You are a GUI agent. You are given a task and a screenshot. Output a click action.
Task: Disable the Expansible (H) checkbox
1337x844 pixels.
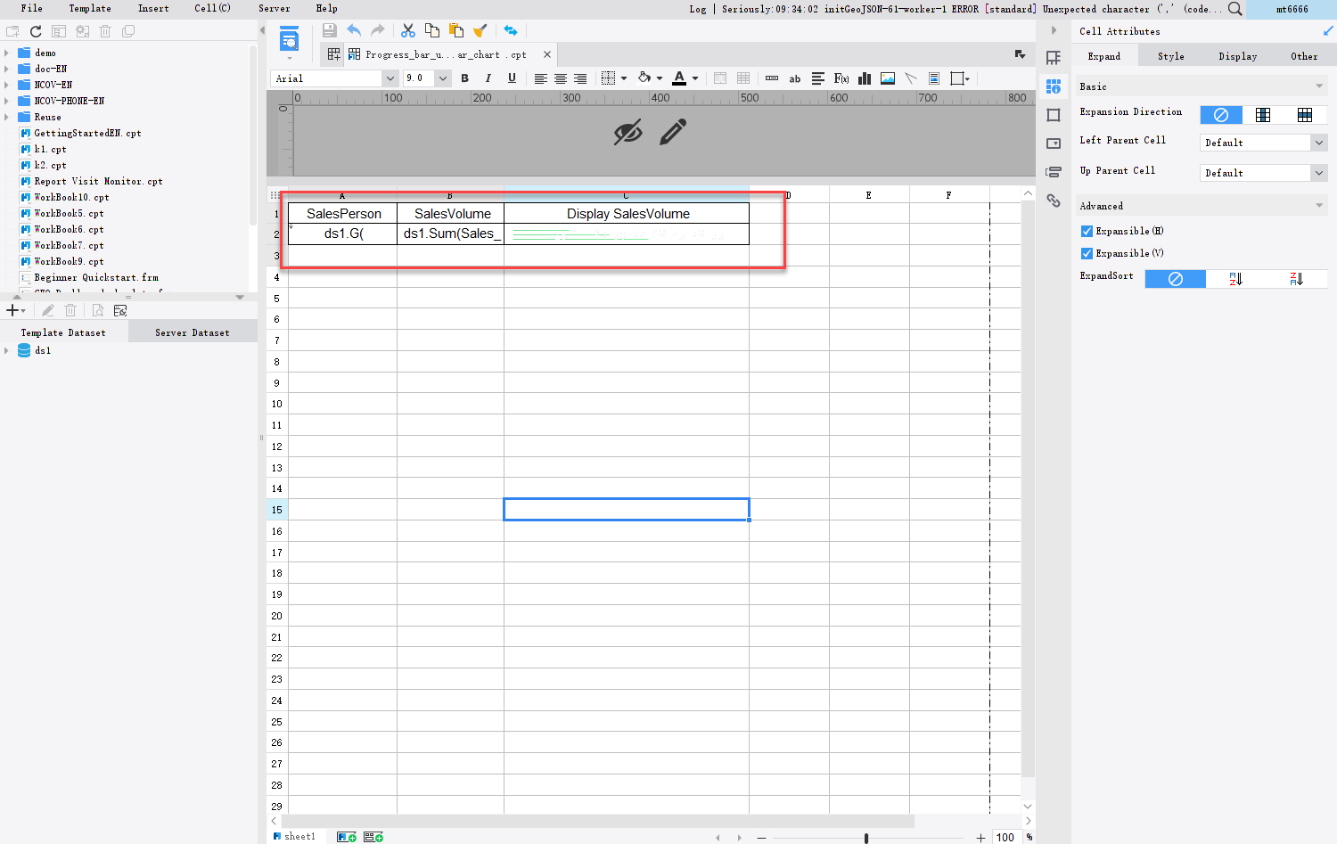click(x=1087, y=231)
